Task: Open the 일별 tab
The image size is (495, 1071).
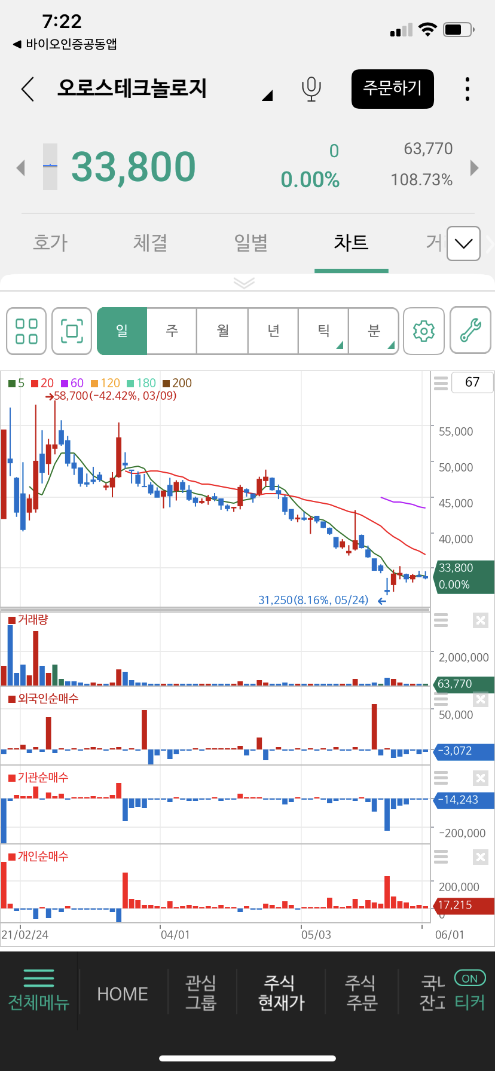Action: click(250, 243)
